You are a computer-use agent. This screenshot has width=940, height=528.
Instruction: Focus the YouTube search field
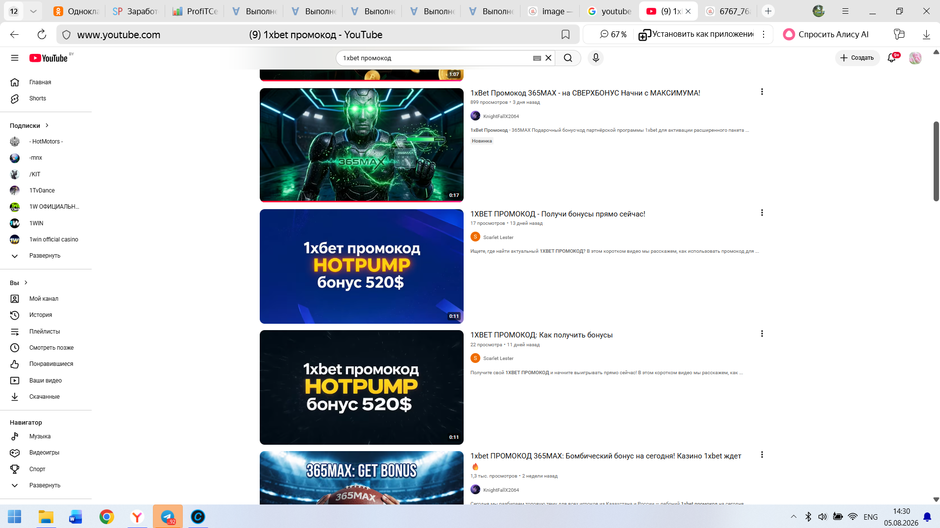436,58
